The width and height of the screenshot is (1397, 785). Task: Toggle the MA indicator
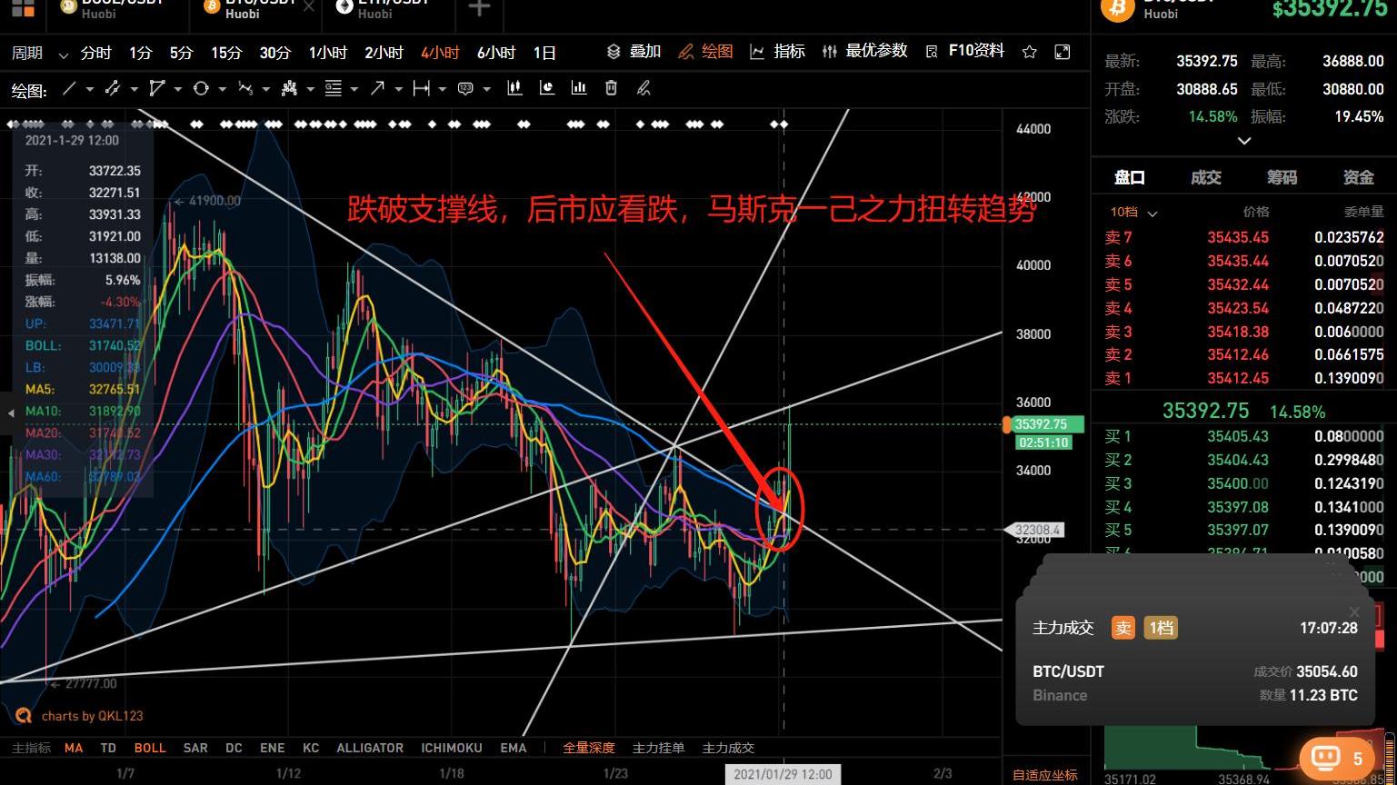74,748
